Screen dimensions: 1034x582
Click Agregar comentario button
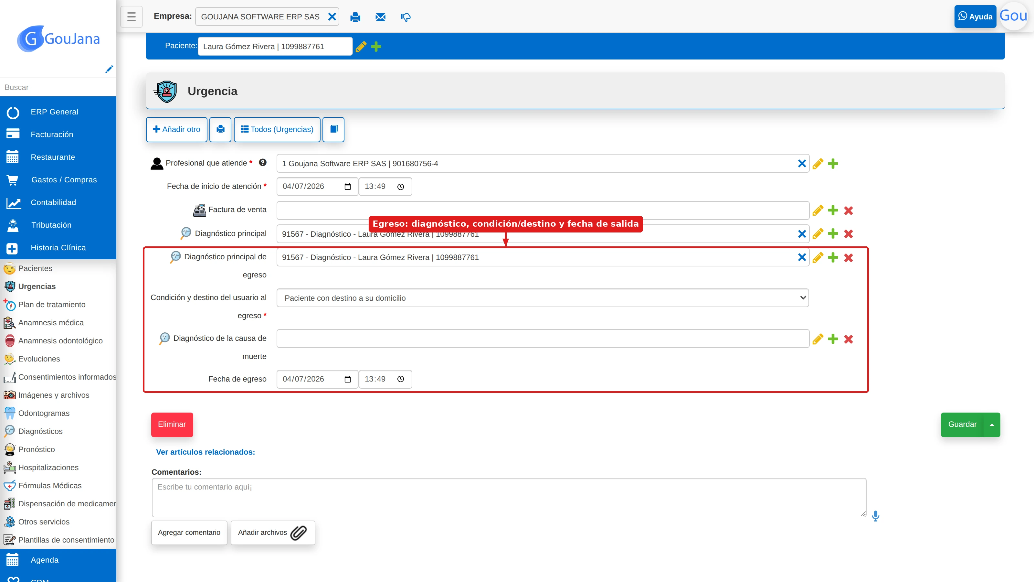189,533
